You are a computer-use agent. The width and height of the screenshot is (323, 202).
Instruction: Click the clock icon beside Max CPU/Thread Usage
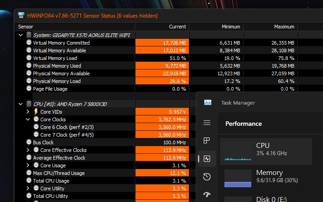[29, 173]
